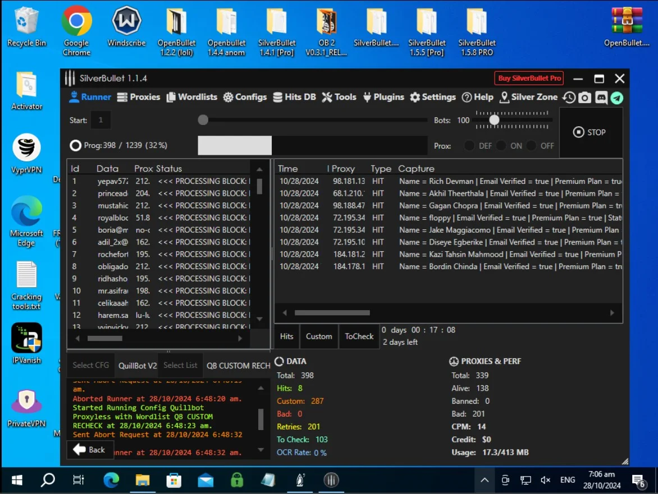Screen dimensions: 658x494
Task: Click the Type column header
Action: click(381, 168)
